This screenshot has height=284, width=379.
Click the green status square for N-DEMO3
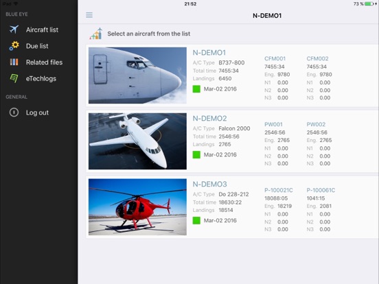[x=196, y=220]
